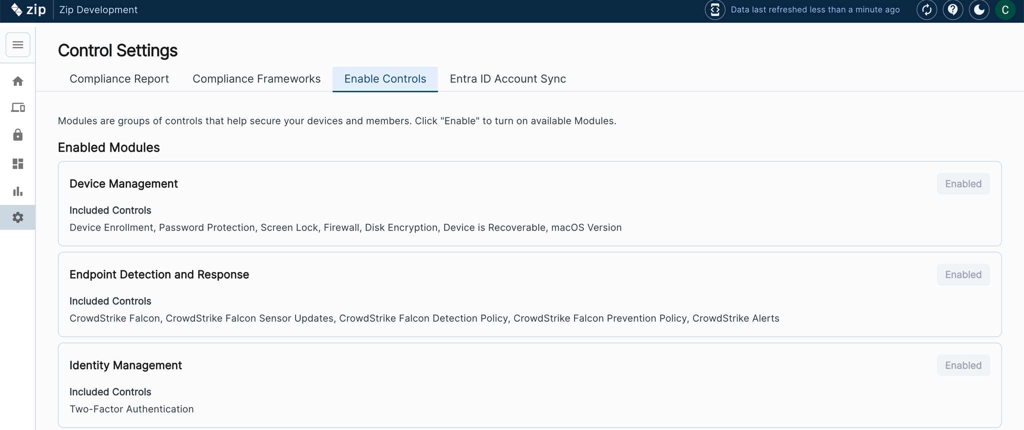1024x430 pixels.
Task: Open the hamburger menu in sidebar
Action: pyautogui.click(x=18, y=45)
